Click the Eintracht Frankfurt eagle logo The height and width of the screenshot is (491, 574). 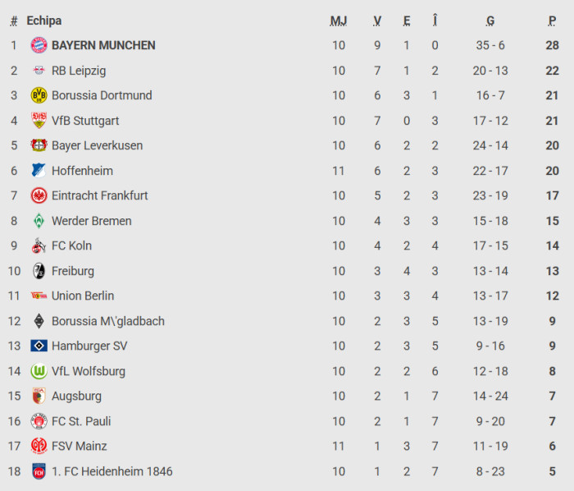tap(39, 195)
